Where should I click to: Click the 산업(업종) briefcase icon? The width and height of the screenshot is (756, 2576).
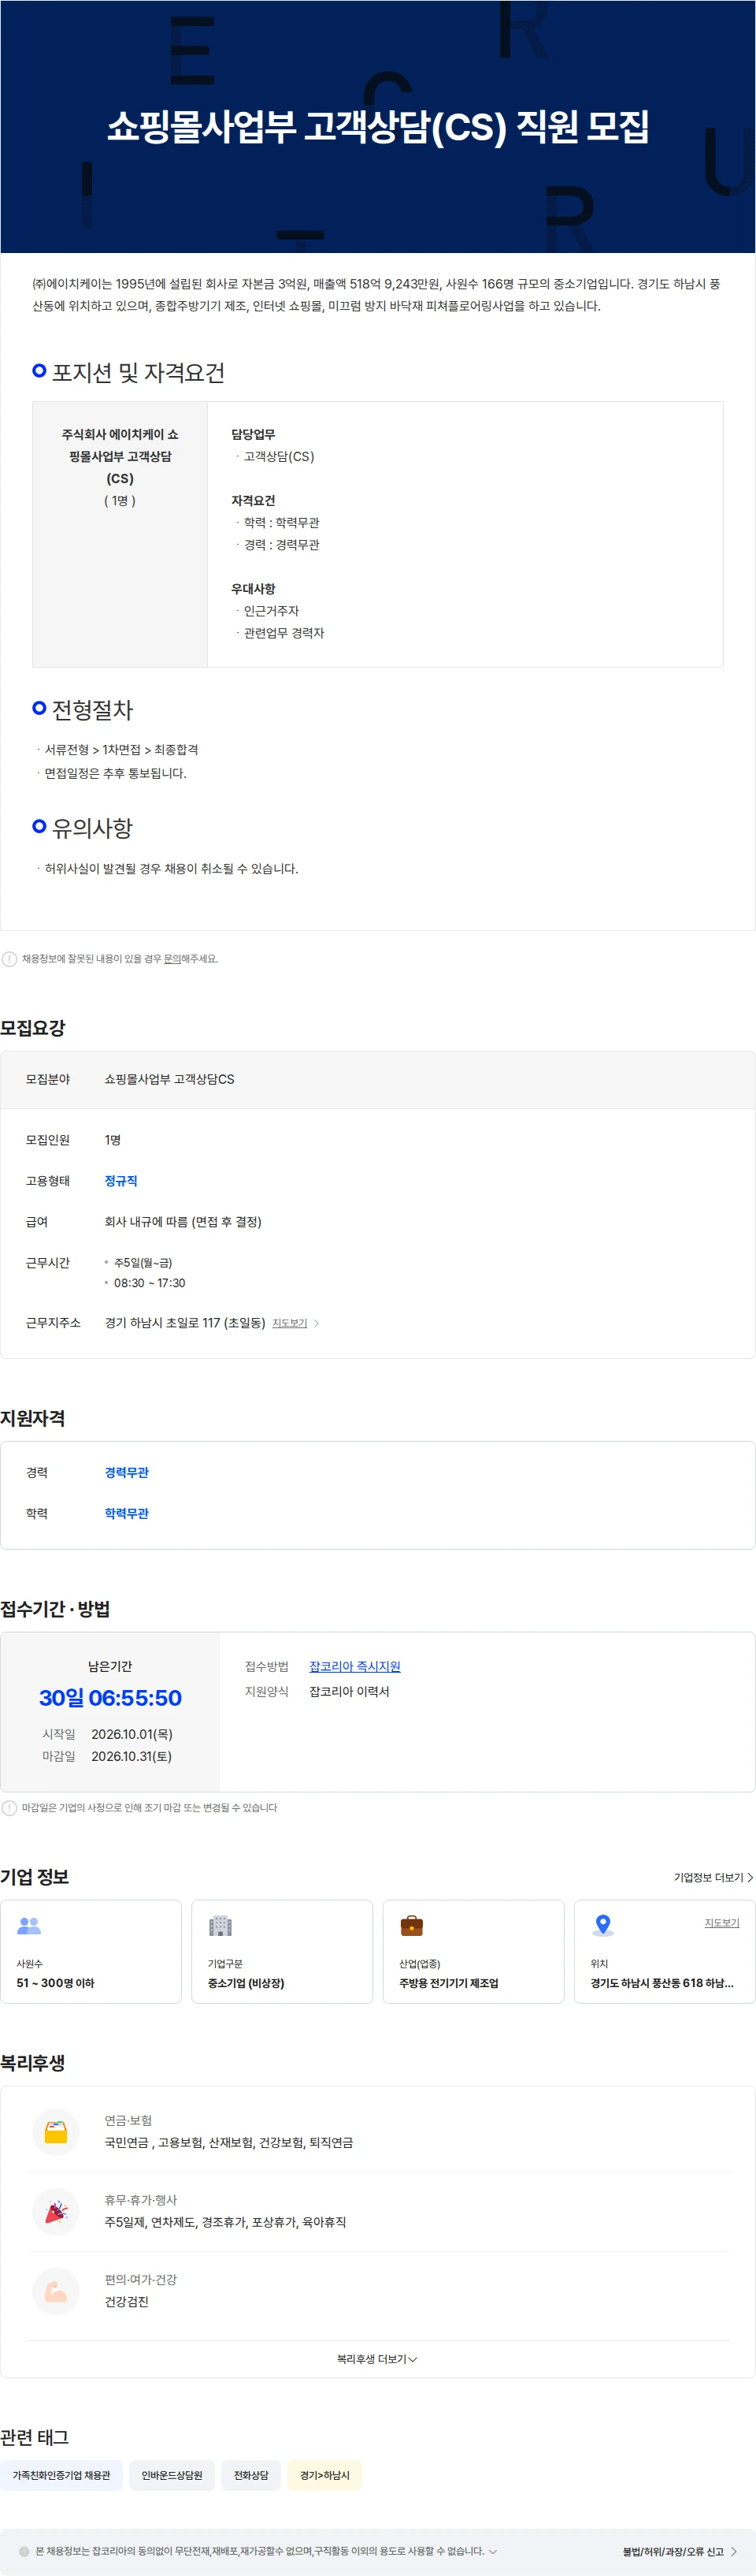(x=411, y=1925)
